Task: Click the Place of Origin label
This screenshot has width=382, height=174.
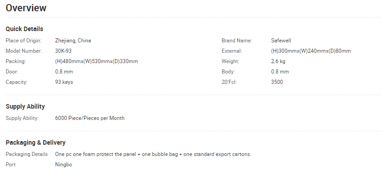Action: click(x=24, y=41)
